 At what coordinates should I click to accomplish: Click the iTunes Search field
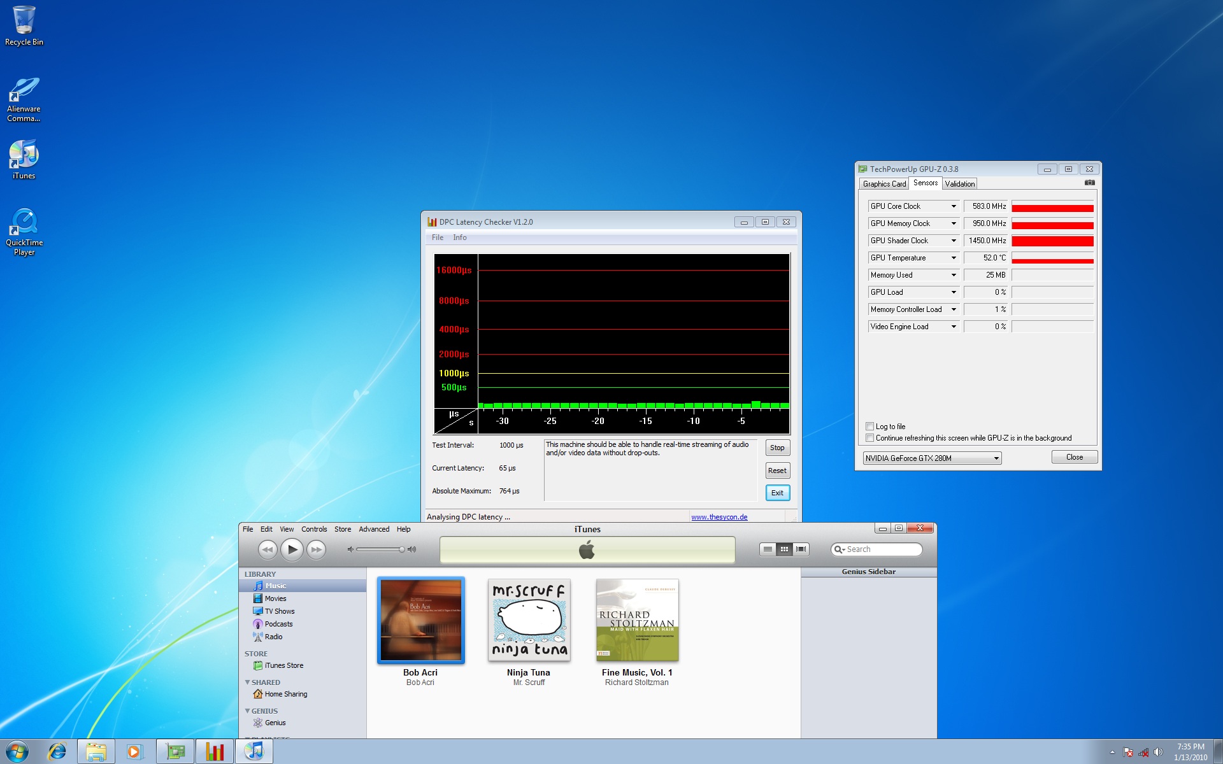point(877,549)
